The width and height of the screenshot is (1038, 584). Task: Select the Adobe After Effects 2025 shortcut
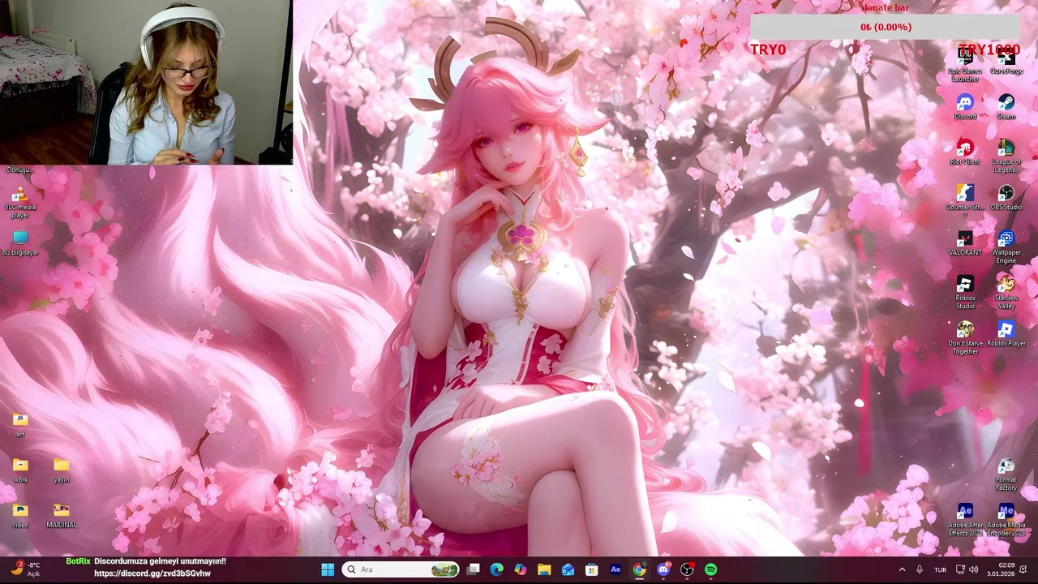point(965,519)
